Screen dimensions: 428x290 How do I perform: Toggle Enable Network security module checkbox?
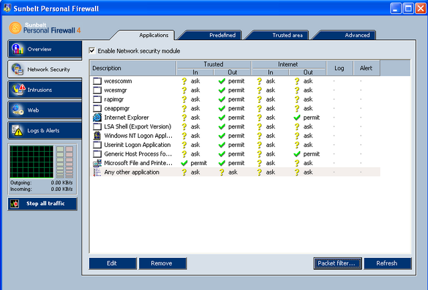(92, 51)
